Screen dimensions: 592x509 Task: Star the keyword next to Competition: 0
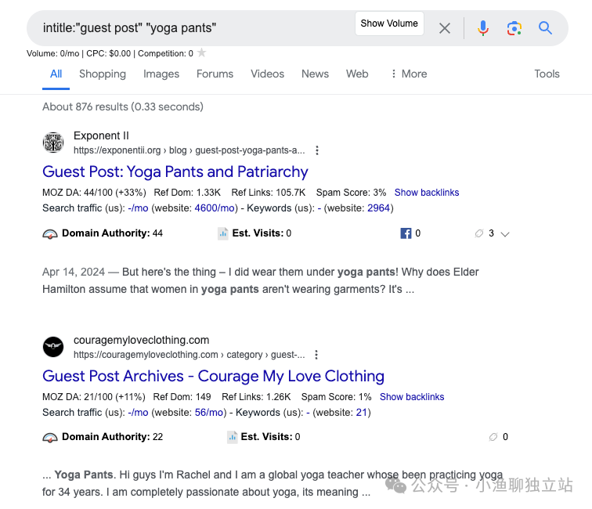pyautogui.click(x=202, y=52)
